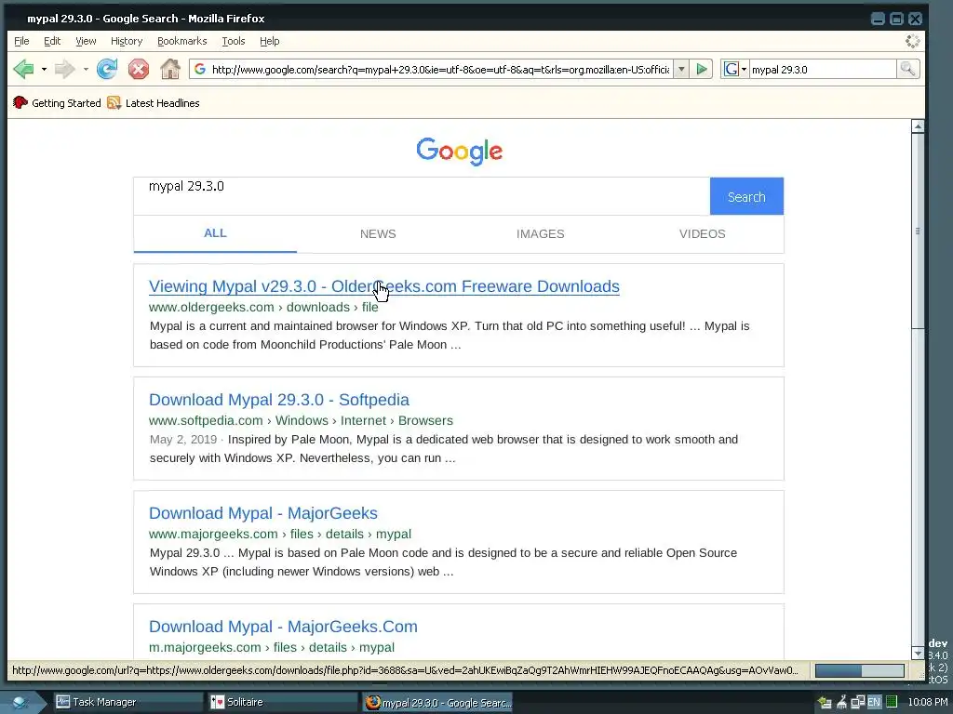Open Download Mypal 29.3.0 Softpedia result

point(279,400)
